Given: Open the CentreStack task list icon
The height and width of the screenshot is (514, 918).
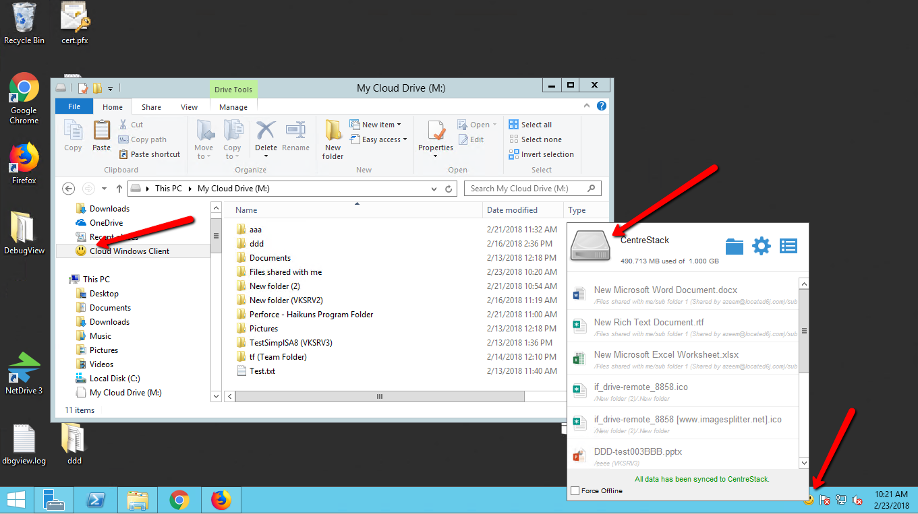Looking at the screenshot, I should [788, 246].
